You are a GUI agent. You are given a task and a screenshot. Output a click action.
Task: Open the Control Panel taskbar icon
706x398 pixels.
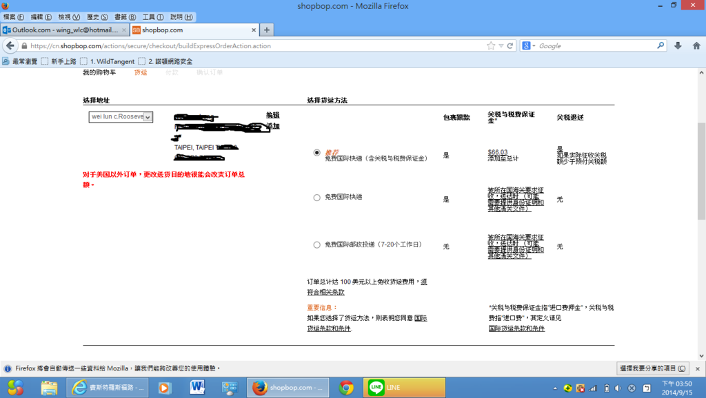coord(230,388)
